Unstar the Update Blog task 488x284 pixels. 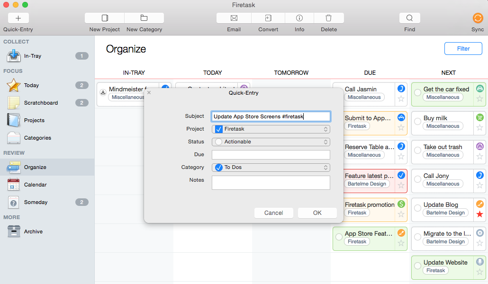(x=480, y=214)
